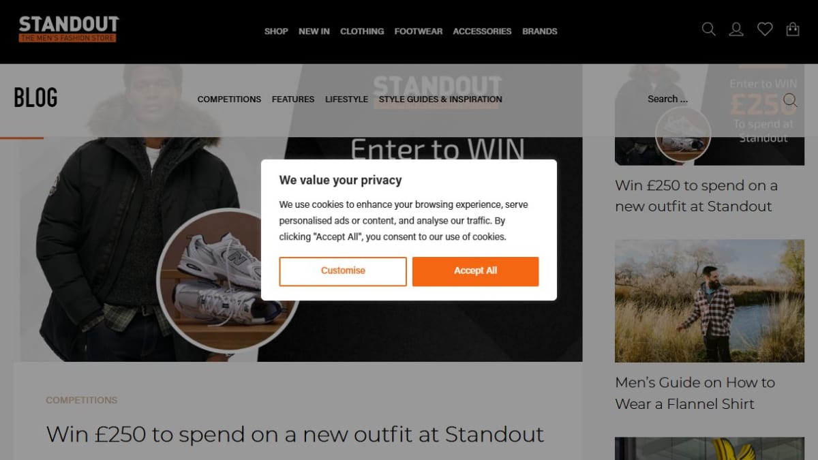The height and width of the screenshot is (460, 818).
Task: Open the shopping bag icon
Action: (793, 29)
